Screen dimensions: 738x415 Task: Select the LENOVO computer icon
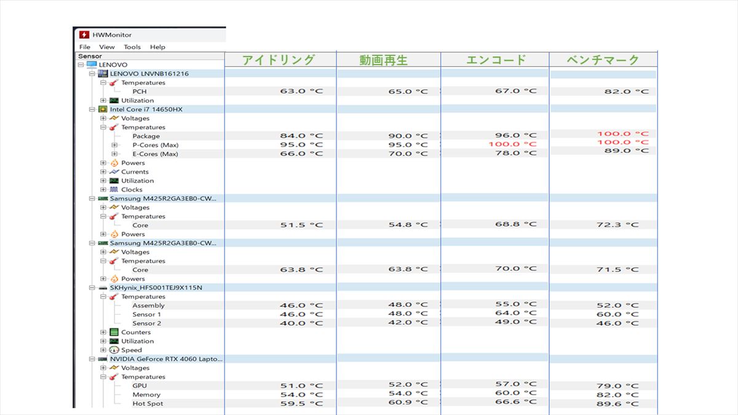tap(92, 65)
